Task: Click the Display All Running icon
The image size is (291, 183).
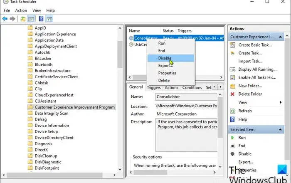Action: click(232, 69)
